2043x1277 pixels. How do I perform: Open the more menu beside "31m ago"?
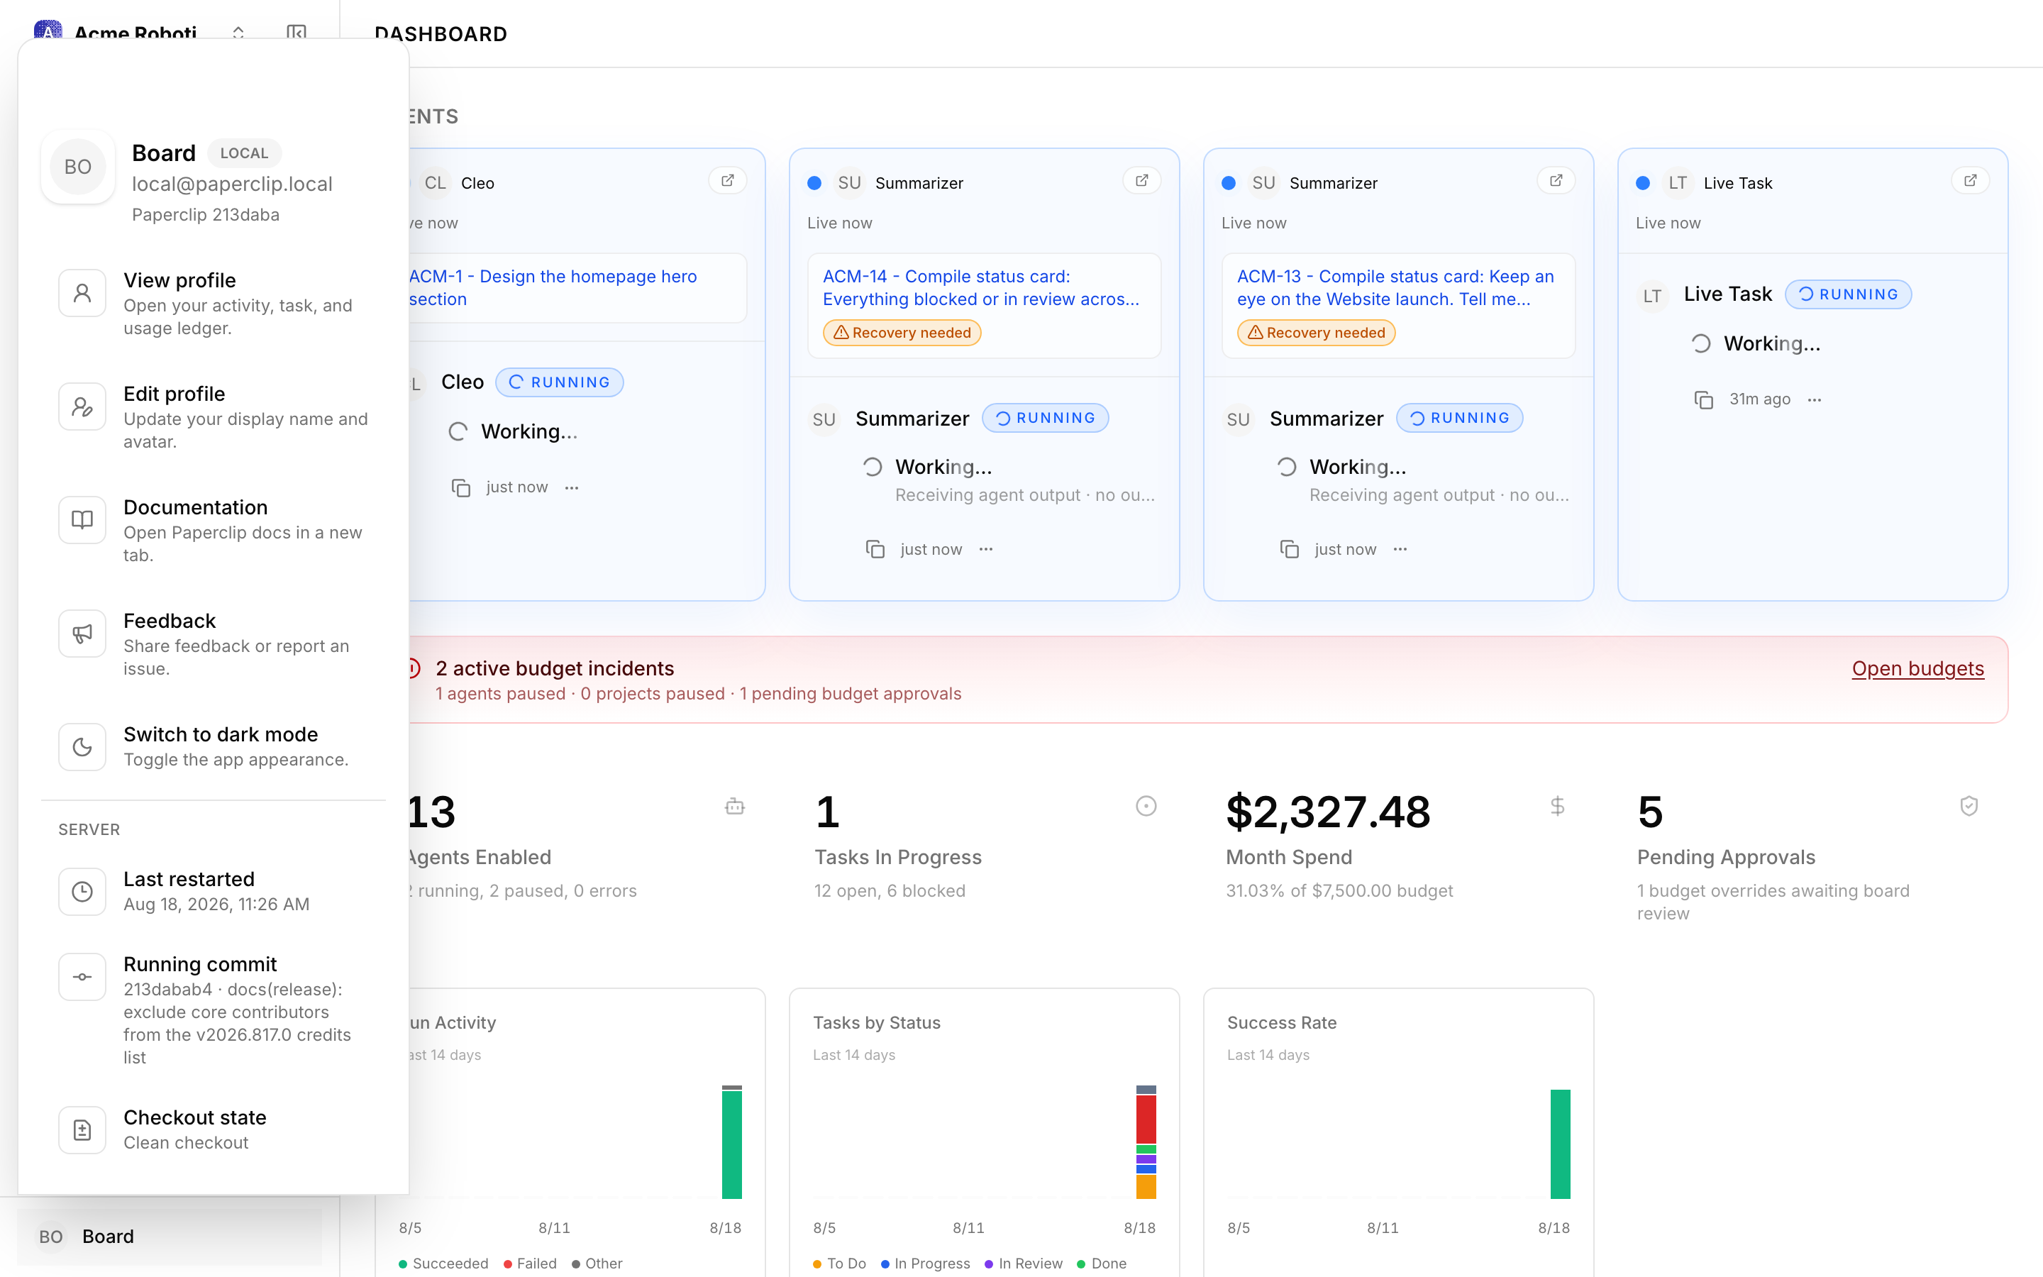point(1815,399)
